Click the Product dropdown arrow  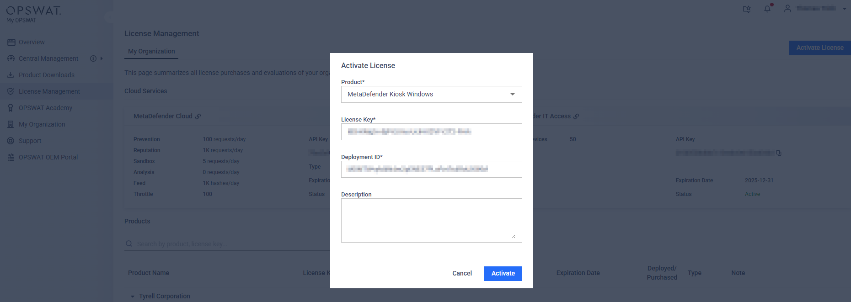click(513, 94)
